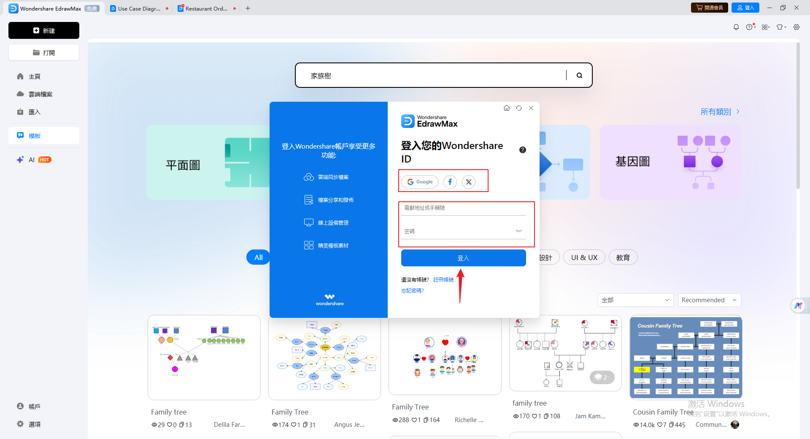Go to 主頁 home in sidebar
The image size is (810, 439).
44,76
